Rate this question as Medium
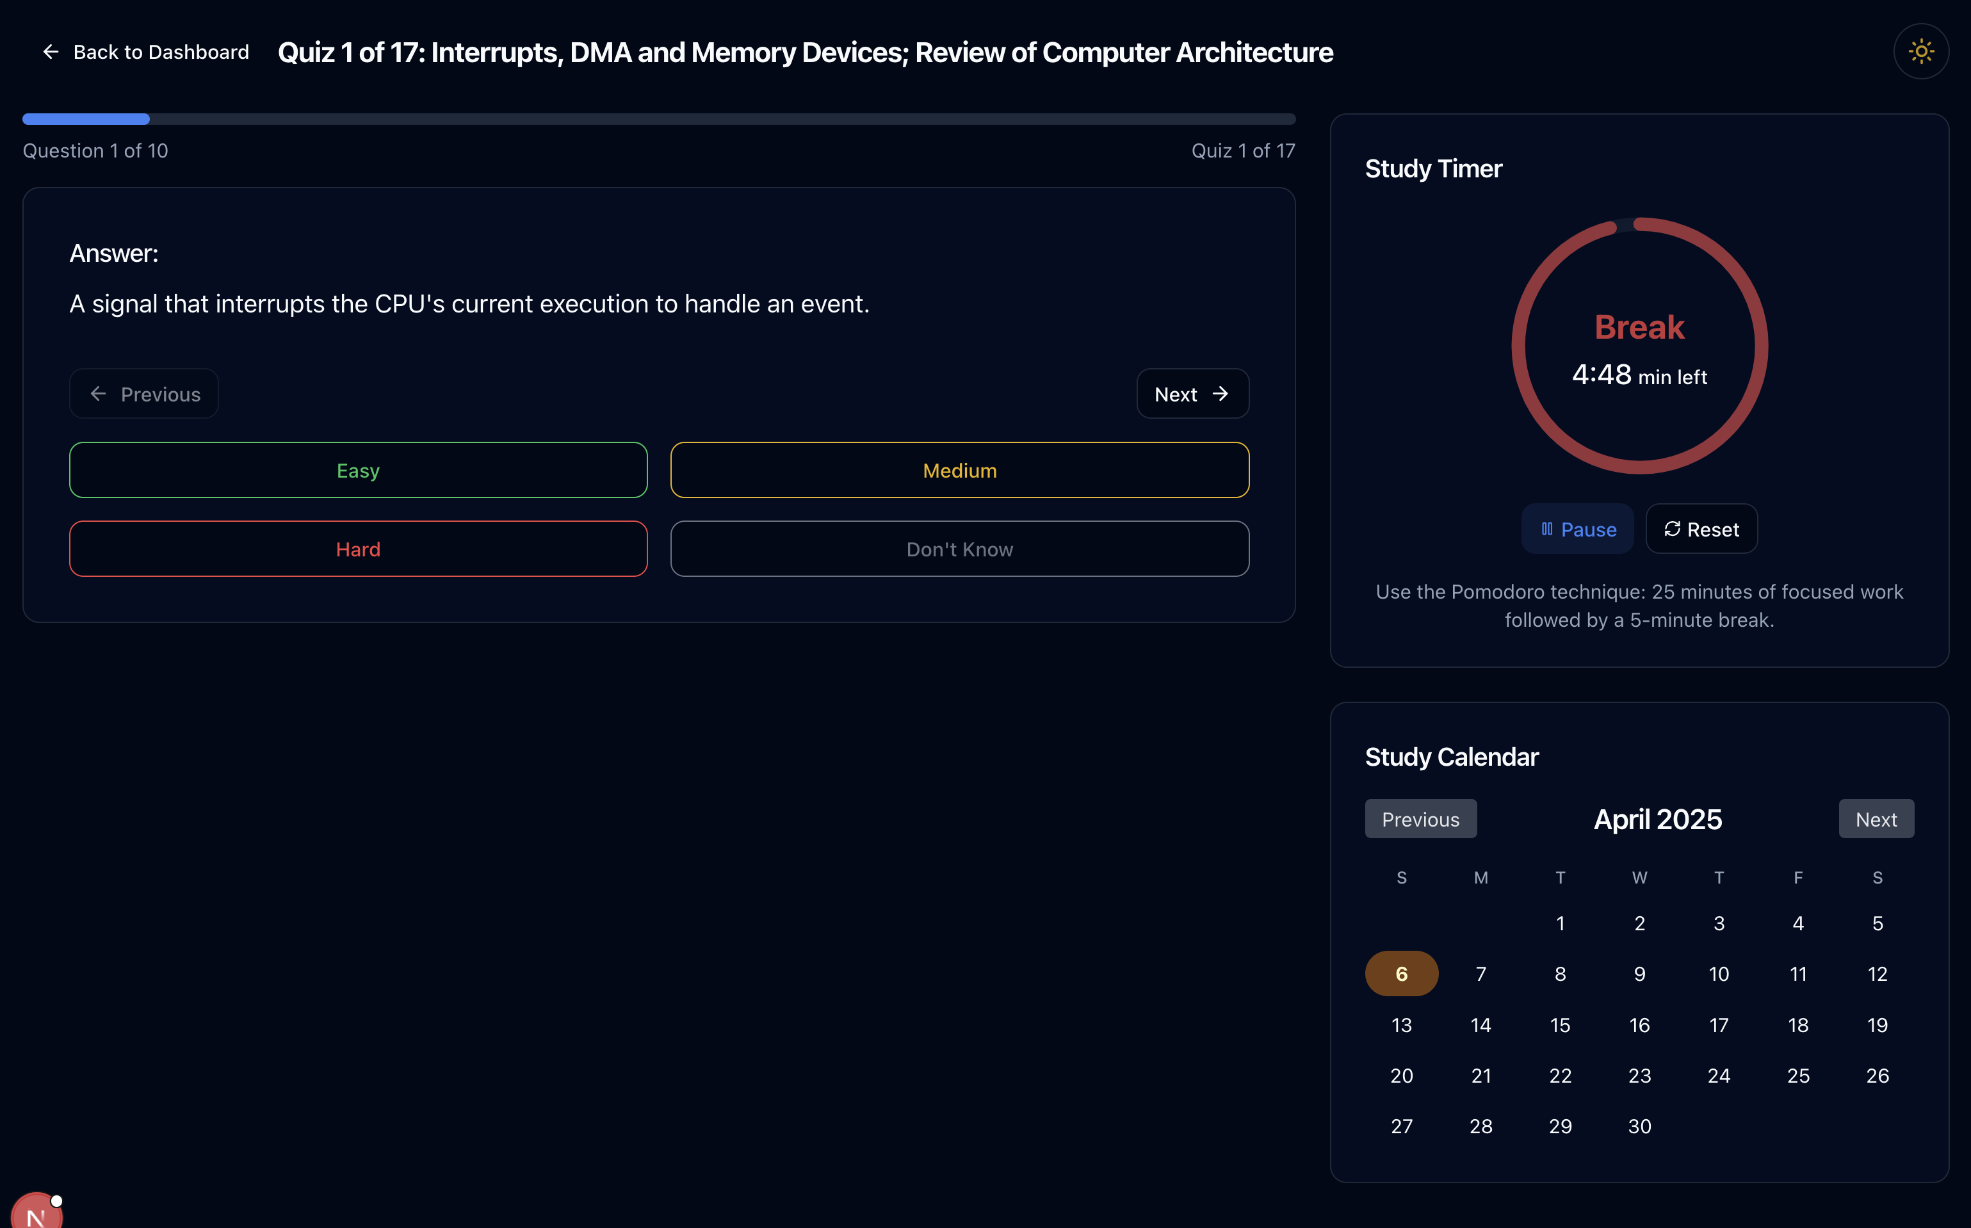This screenshot has width=1971, height=1228. (959, 470)
